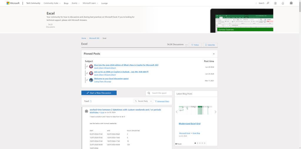Click the Microsoft logo
Image resolution: width=301 pixels, height=149 pixels.
pos(13,3)
